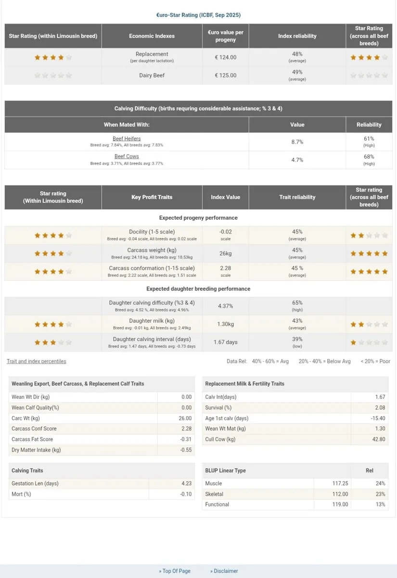
Task: Click the Carcass weight across-all-breeds five stars
Action: [369, 253]
